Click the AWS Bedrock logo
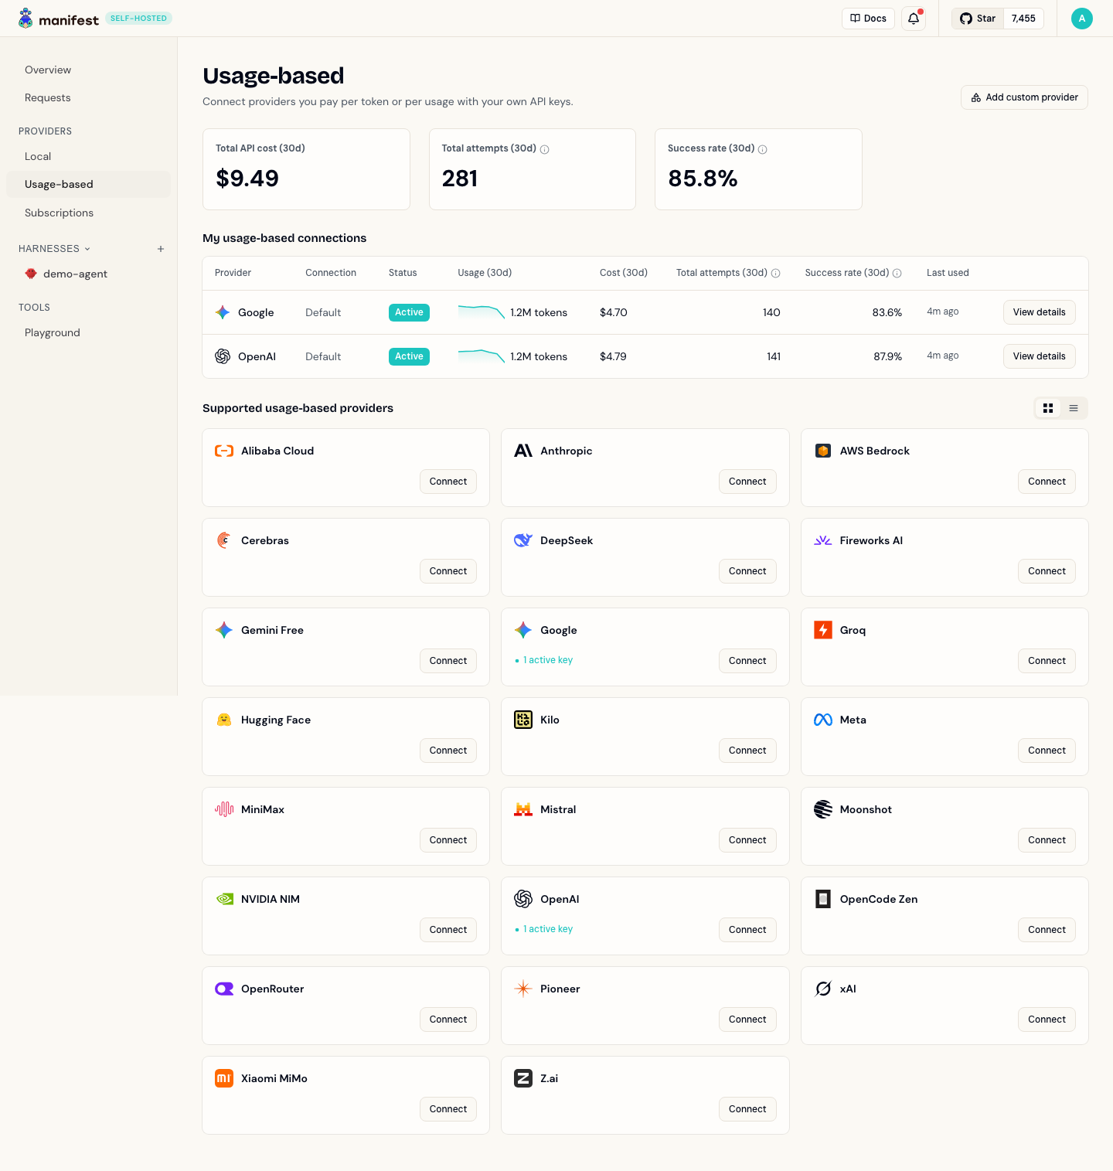This screenshot has width=1113, height=1171. (x=823, y=451)
